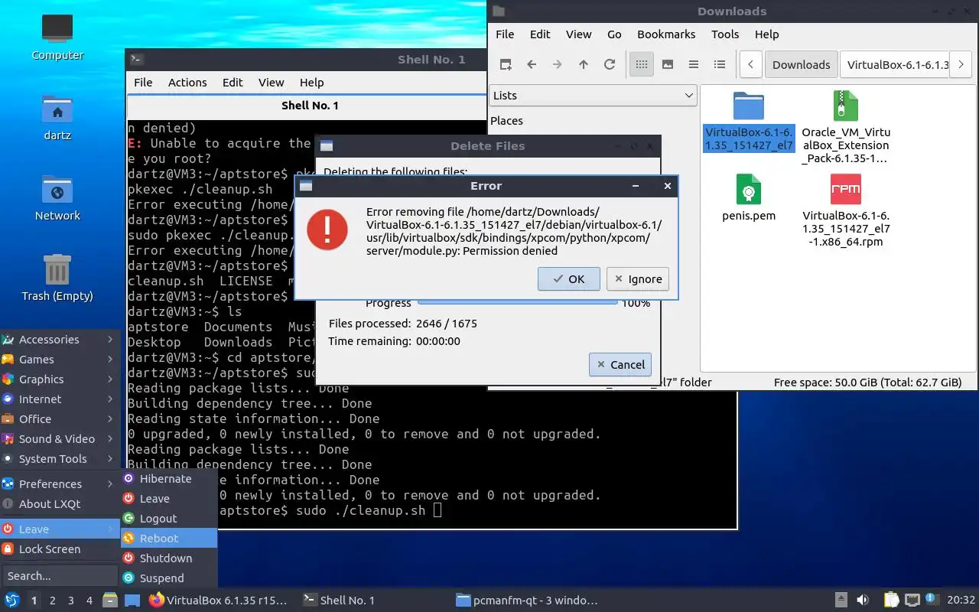
Task: Select the penis.pem certificate file
Action: coord(749,197)
